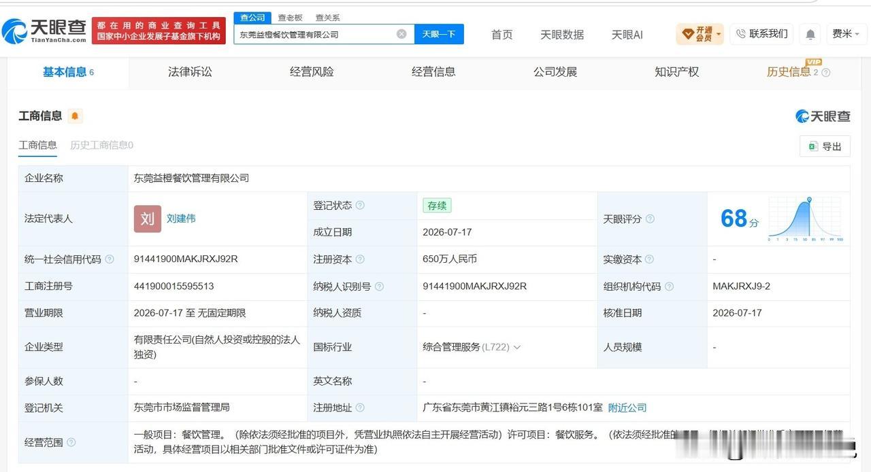Open 刘建伟 legal representative link
Screen dimensions: 871x472
[x=181, y=219]
